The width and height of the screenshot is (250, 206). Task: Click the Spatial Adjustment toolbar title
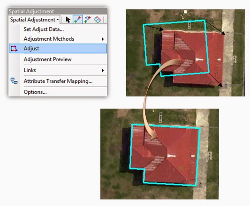tap(31, 11)
